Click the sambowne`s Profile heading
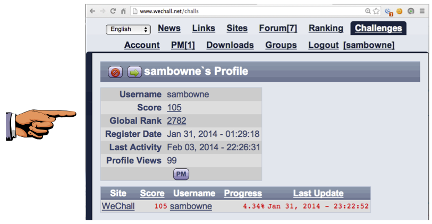Screen dimensions: 432x224 pyautogui.click(x=196, y=71)
